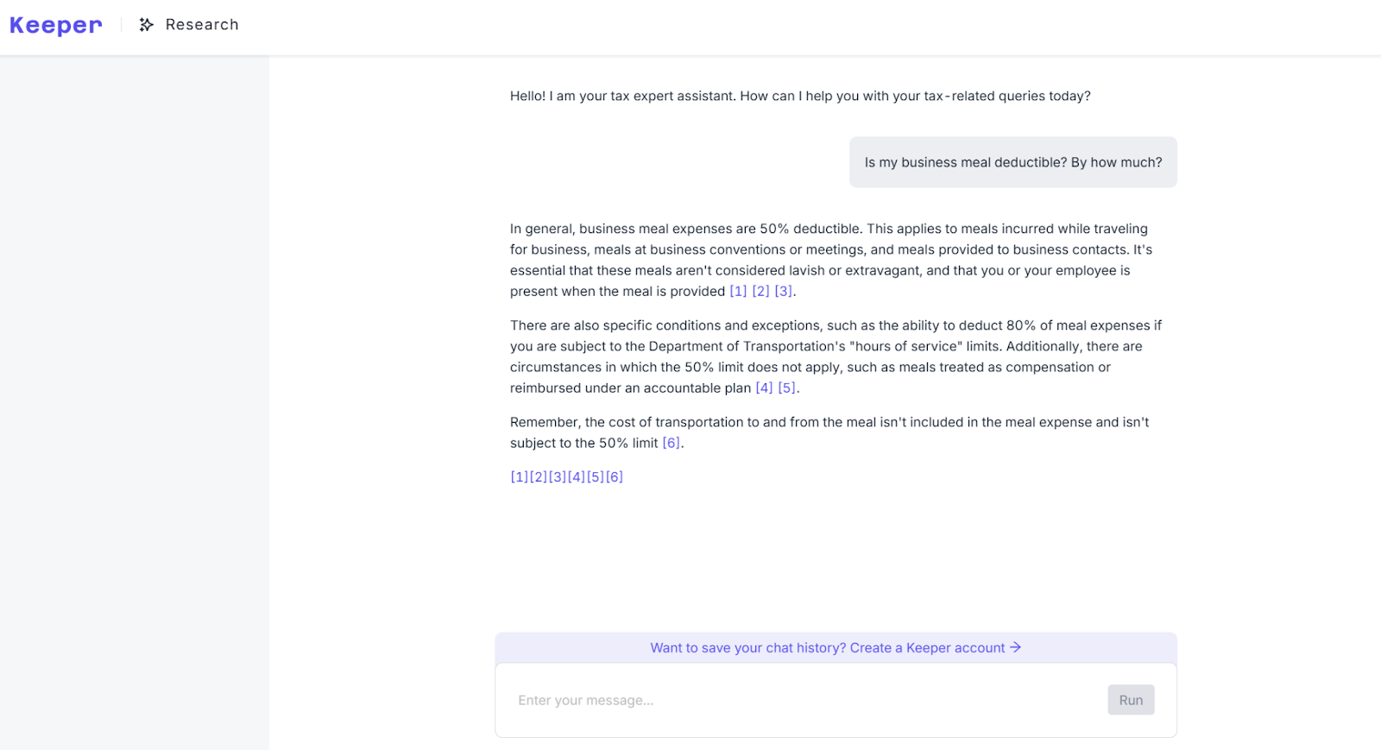The image size is (1381, 750).
Task: Select [6] in the standalone citation row
Action: pos(615,477)
